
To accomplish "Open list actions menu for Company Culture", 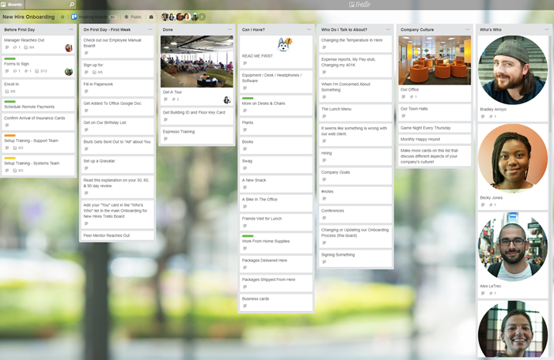I will coord(468,29).
